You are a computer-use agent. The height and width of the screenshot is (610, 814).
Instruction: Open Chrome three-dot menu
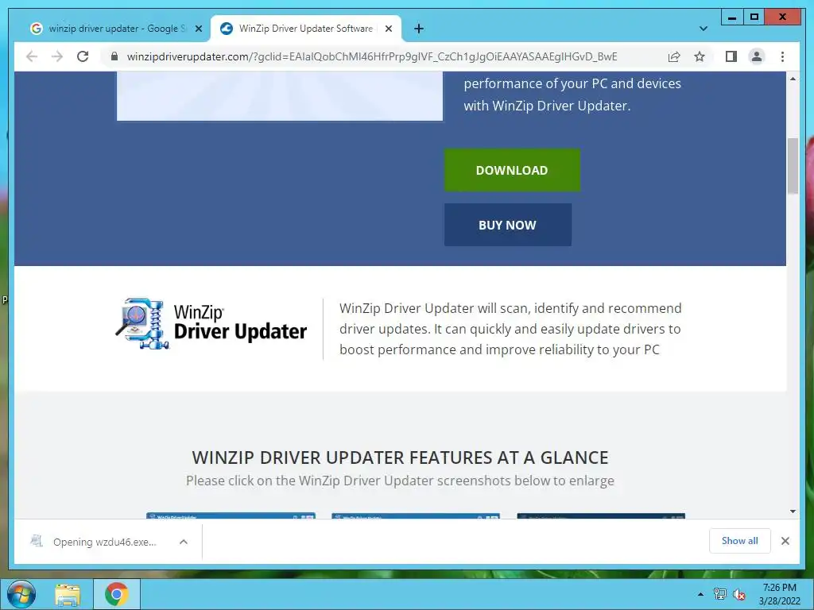782,56
